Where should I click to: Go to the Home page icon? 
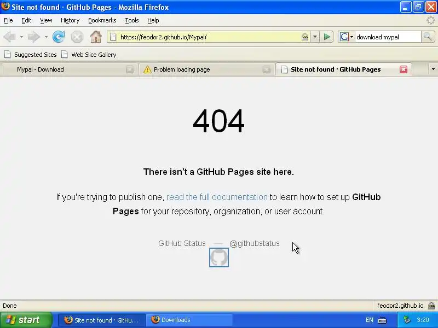click(x=95, y=37)
